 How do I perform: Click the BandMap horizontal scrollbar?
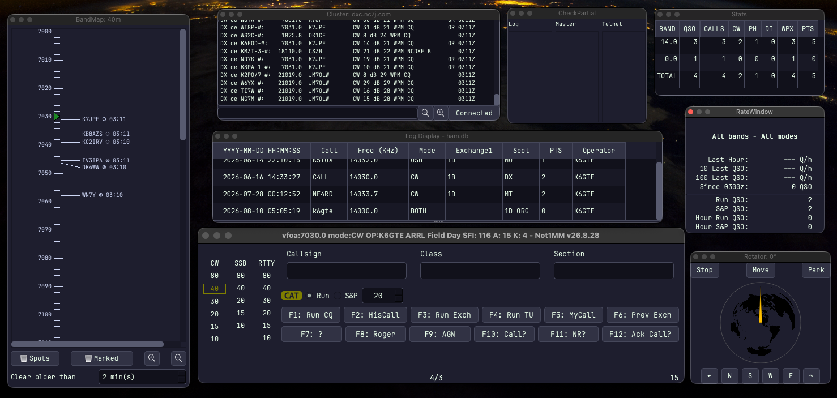pos(87,344)
